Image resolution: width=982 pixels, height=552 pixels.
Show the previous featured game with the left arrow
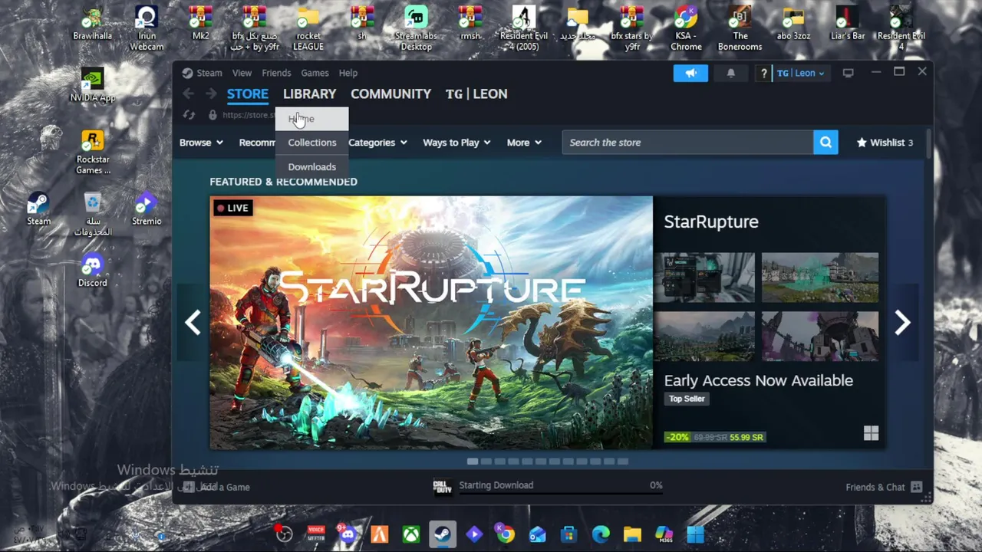[x=192, y=323]
